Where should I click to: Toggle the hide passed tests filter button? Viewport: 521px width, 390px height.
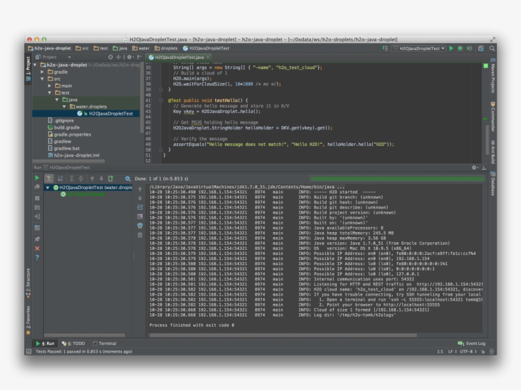(48, 179)
